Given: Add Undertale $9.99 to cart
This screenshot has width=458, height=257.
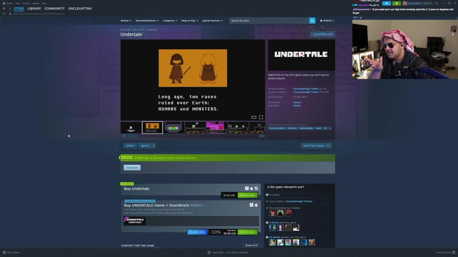Looking at the screenshot, I should pos(248,195).
